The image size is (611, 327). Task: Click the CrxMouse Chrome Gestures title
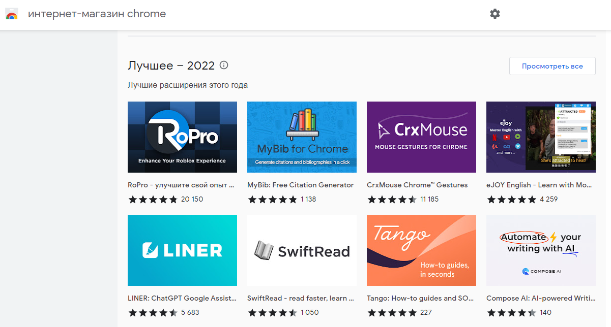(x=417, y=185)
